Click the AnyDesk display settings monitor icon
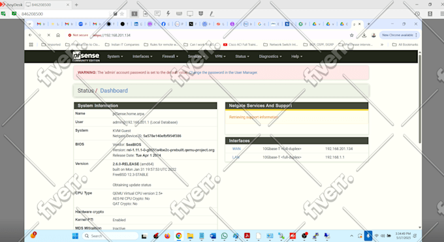Viewport: 444px width, 242px height. click(x=190, y=14)
